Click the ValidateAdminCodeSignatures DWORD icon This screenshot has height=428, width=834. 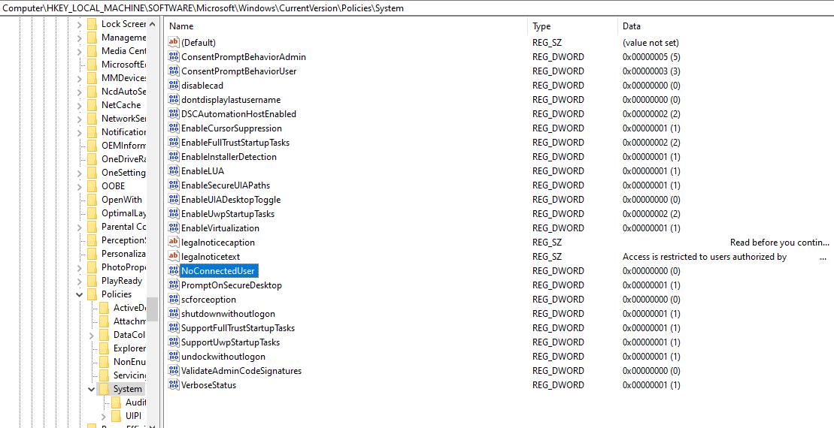(x=174, y=371)
